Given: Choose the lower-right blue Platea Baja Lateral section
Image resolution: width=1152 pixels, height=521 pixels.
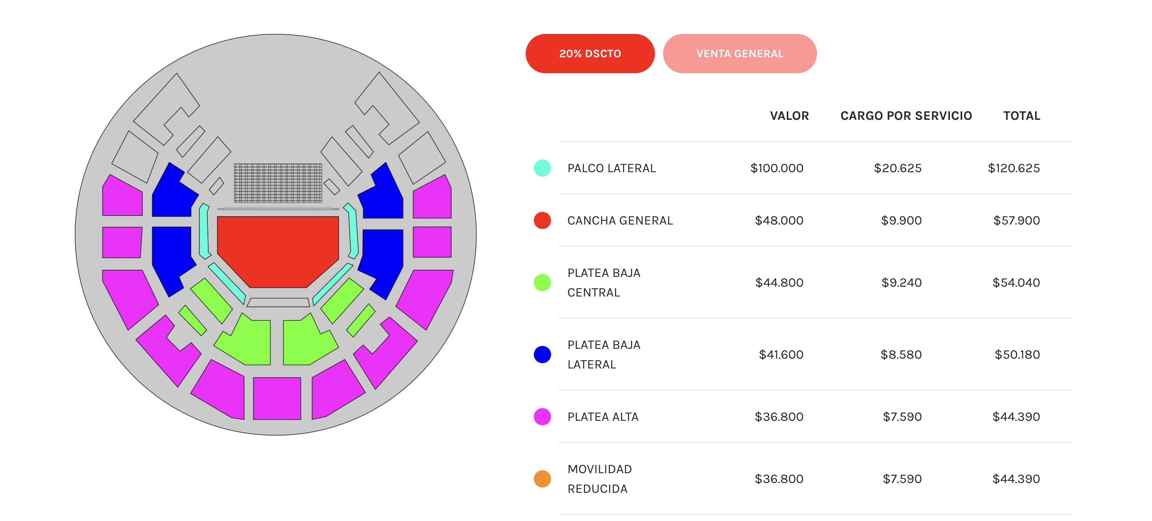Looking at the screenshot, I should pos(382,259).
